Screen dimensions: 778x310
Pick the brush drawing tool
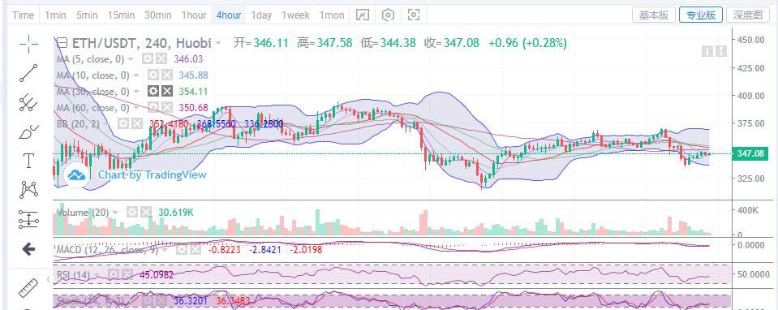[28, 132]
